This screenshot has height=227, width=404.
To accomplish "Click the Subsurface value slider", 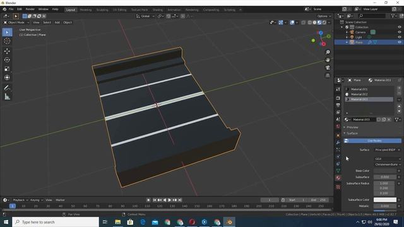I will click(x=385, y=177).
